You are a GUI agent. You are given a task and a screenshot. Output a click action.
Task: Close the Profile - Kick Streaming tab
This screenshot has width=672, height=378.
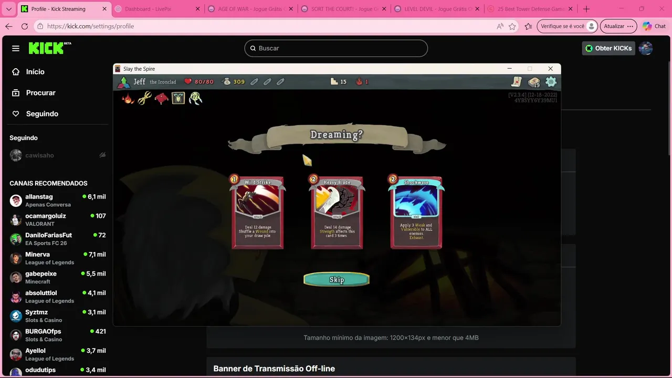[104, 9]
